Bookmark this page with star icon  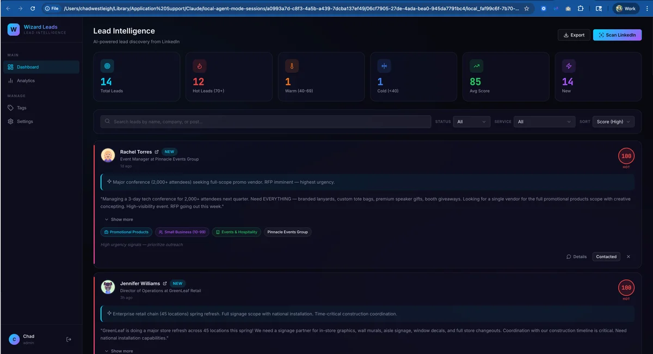click(x=526, y=9)
